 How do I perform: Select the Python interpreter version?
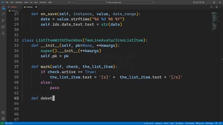pos(190,123)
